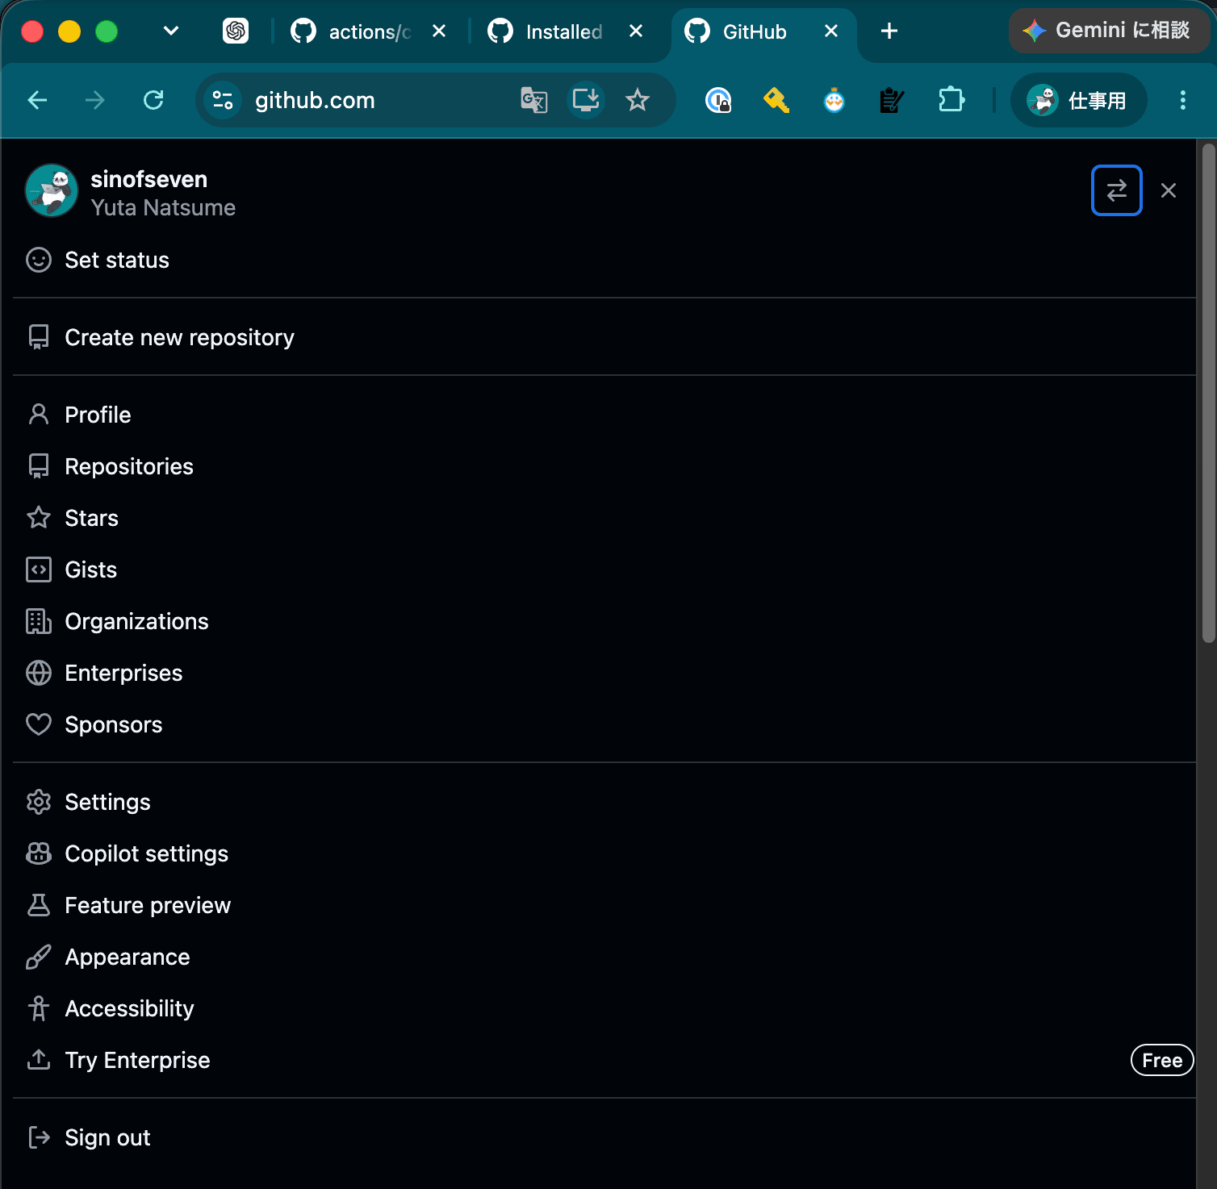Image resolution: width=1217 pixels, height=1189 pixels.
Task: Bookmark this page with the star icon
Action: pyautogui.click(x=638, y=100)
